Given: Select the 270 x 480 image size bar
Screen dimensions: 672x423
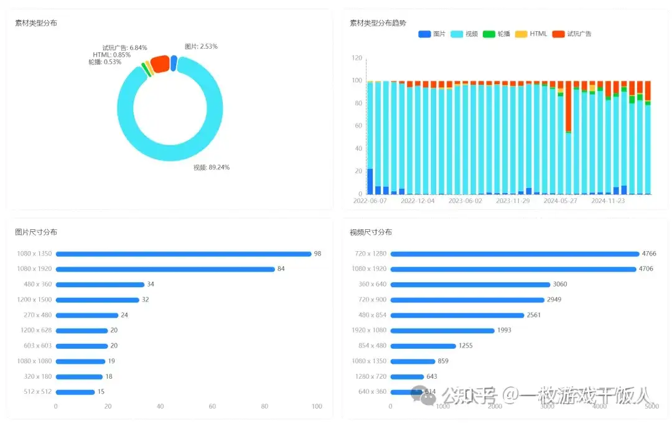Looking at the screenshot, I should (87, 315).
